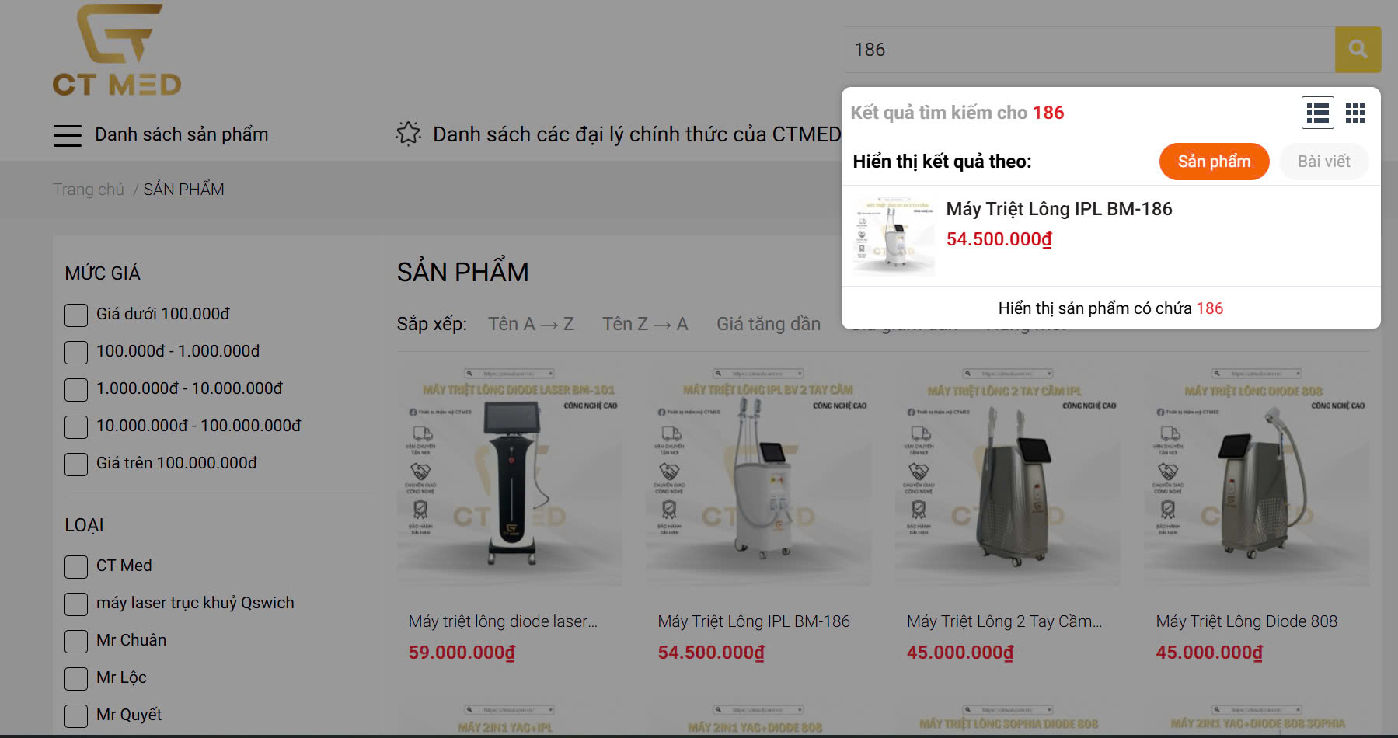Viewport: 1398px width, 738px height.
Task: Switch search results to list view
Action: coord(1318,113)
